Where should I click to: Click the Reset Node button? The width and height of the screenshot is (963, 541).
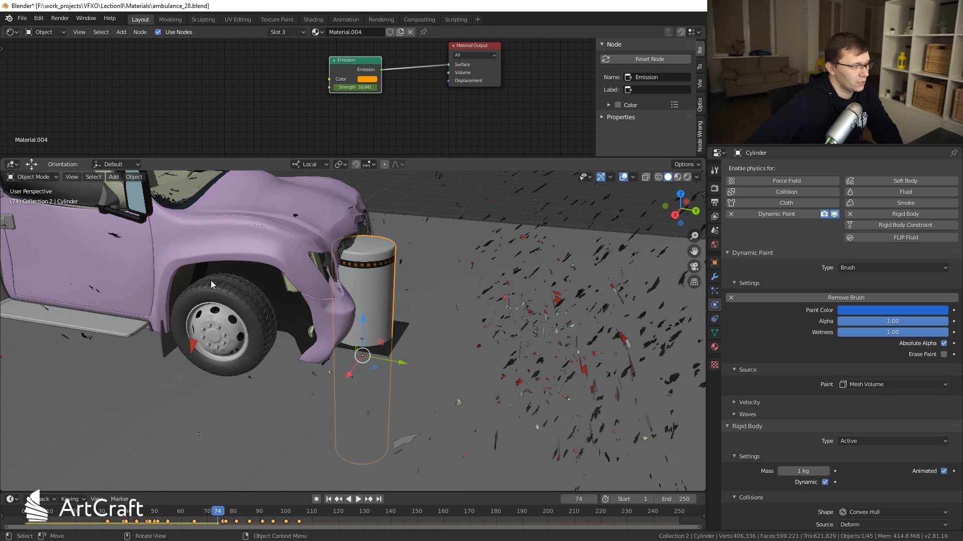point(649,59)
